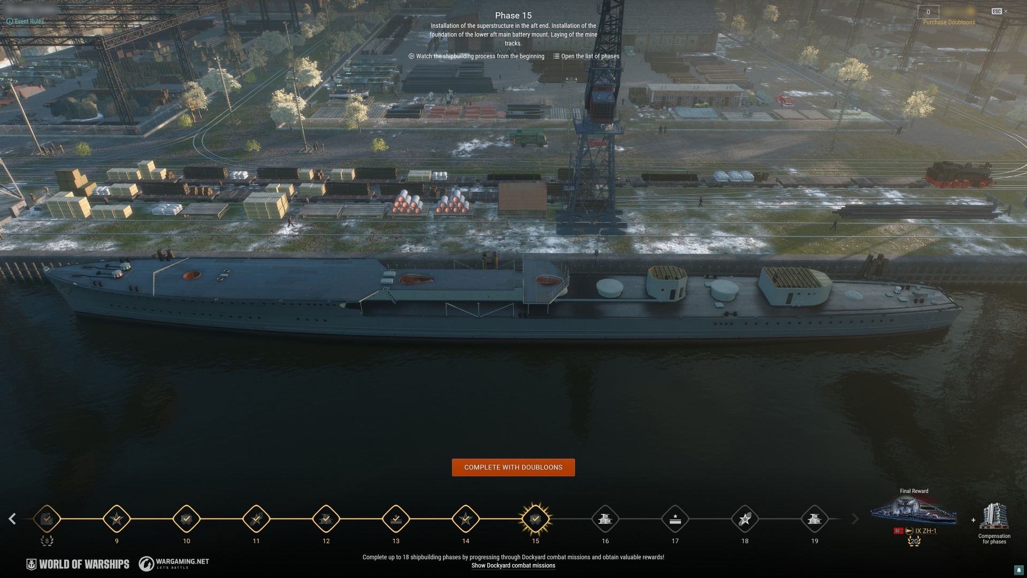Open the phase 11 reward icon
The width and height of the screenshot is (1027, 578).
[x=256, y=519]
